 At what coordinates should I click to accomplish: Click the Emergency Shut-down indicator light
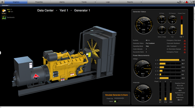coord(185,41)
